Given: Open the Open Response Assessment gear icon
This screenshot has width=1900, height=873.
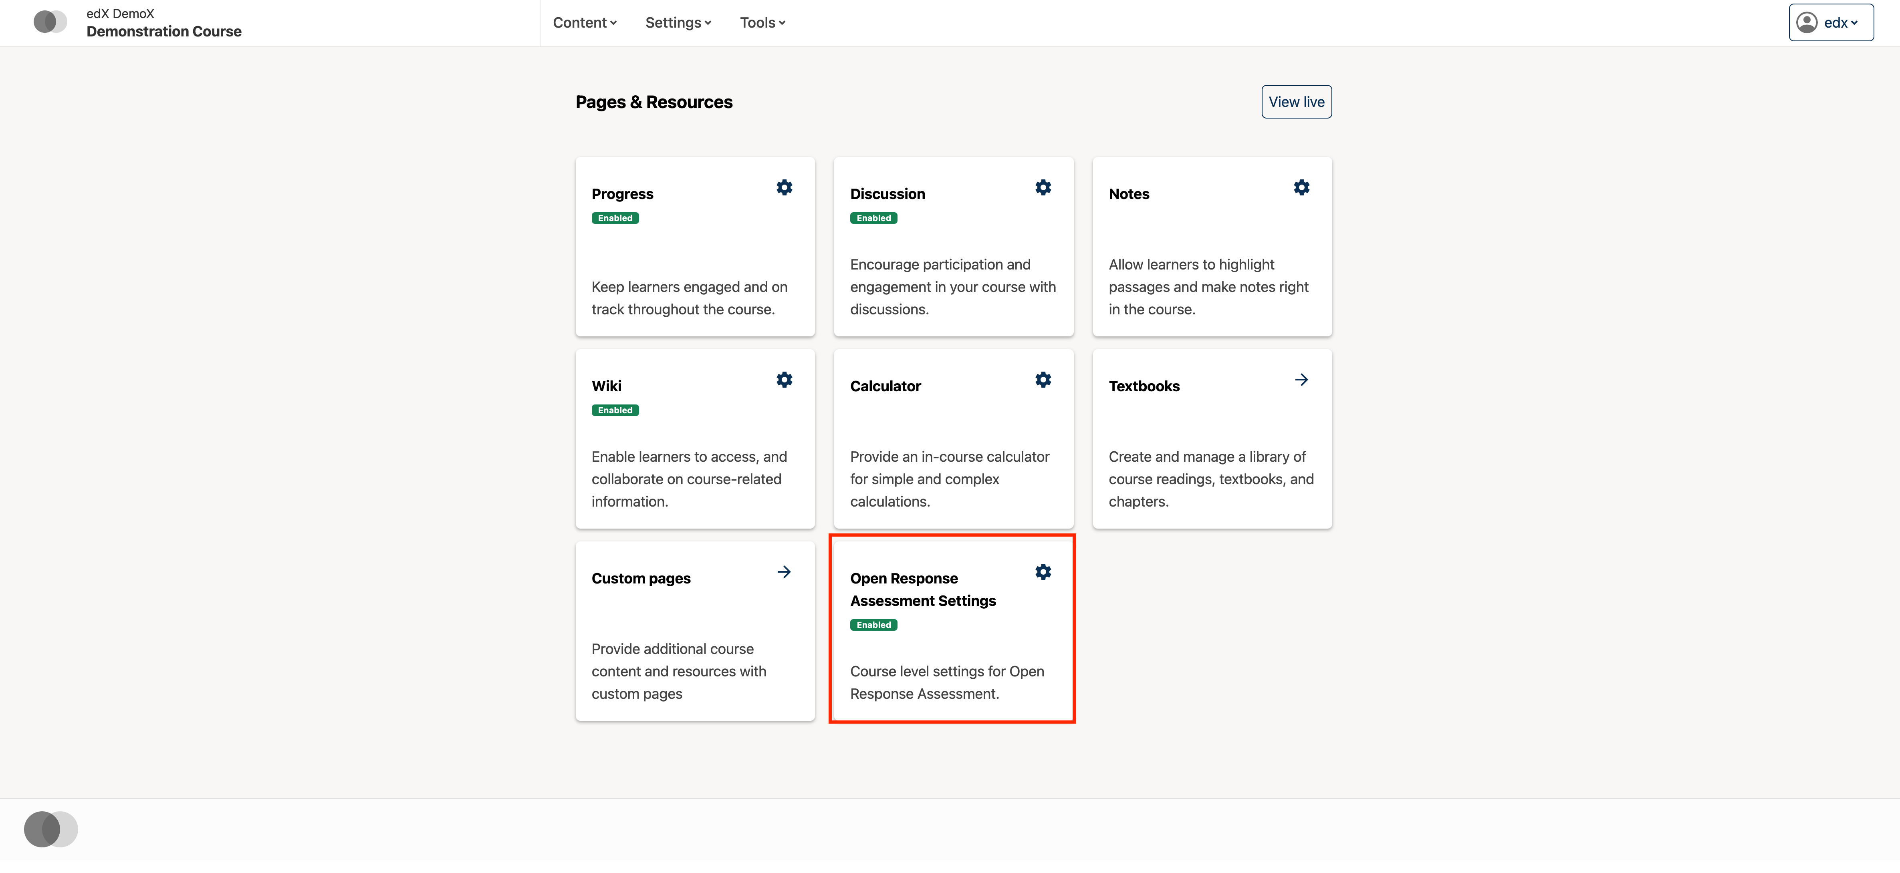Looking at the screenshot, I should point(1043,572).
